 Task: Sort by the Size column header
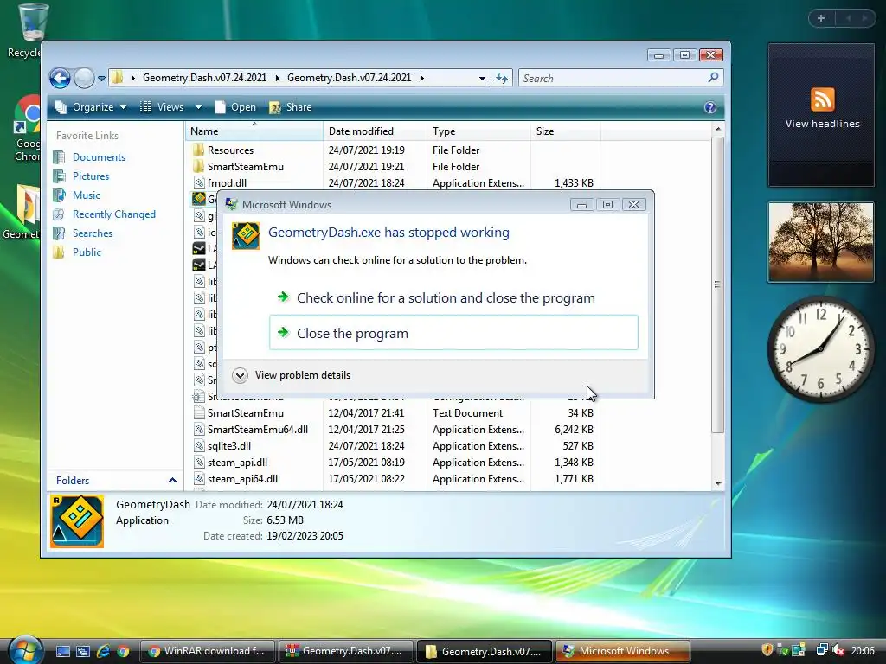pyautogui.click(x=566, y=131)
